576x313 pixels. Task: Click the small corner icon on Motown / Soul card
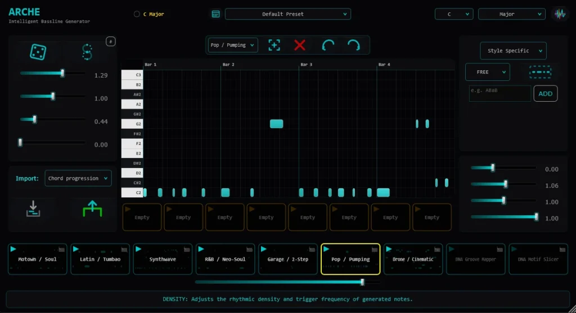click(x=62, y=250)
